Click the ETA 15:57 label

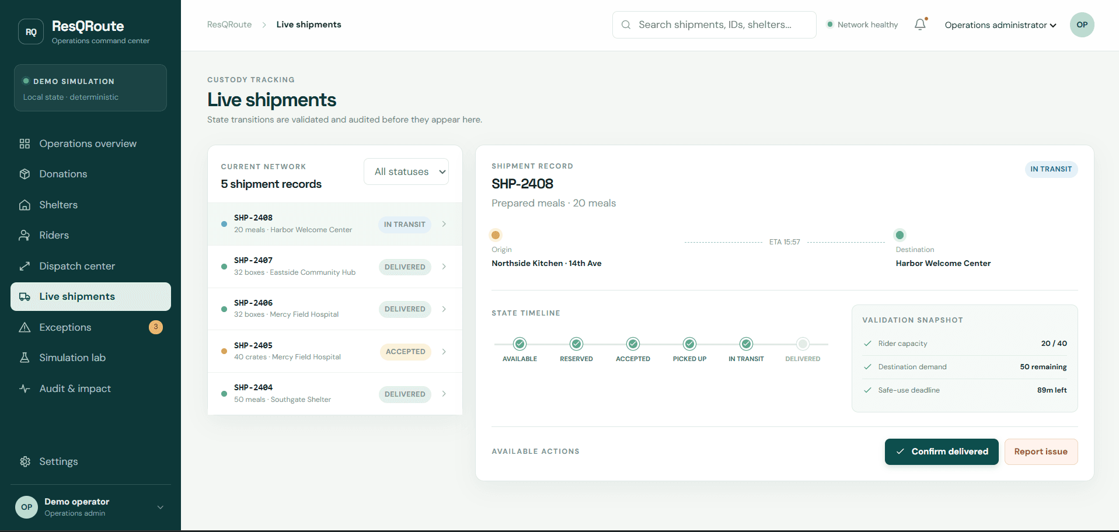[785, 242]
